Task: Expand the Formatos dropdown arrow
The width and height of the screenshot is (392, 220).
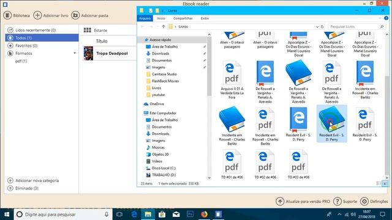Action: pyautogui.click(x=75, y=53)
